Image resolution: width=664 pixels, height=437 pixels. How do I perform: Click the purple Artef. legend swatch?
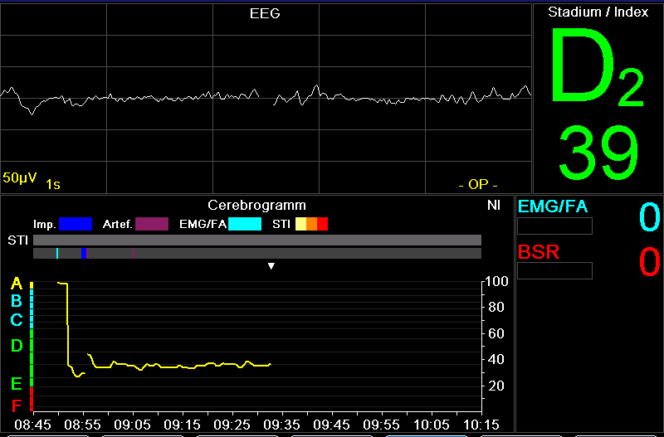click(x=152, y=224)
